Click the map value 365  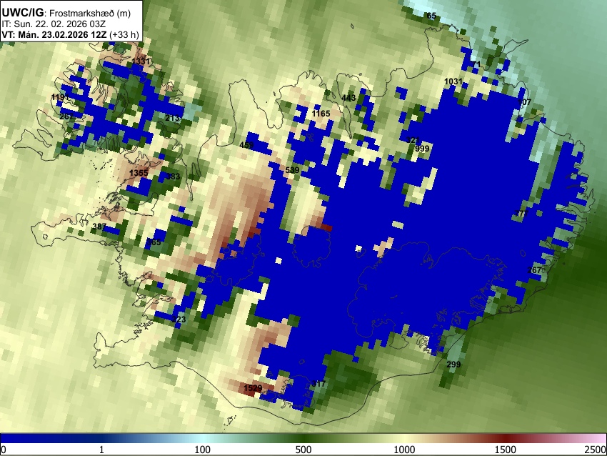pos(154,242)
